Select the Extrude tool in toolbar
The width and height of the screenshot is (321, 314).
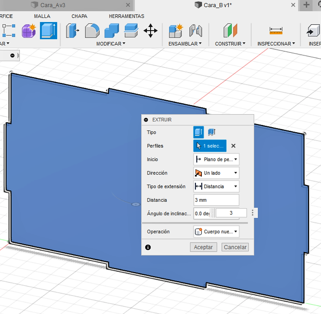[48, 31]
